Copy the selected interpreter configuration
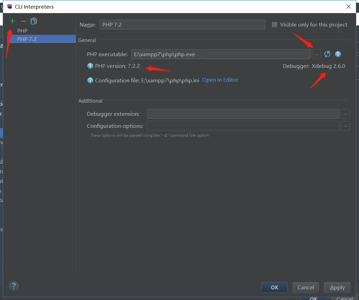Screen dimensions: 359x300 [34, 21]
